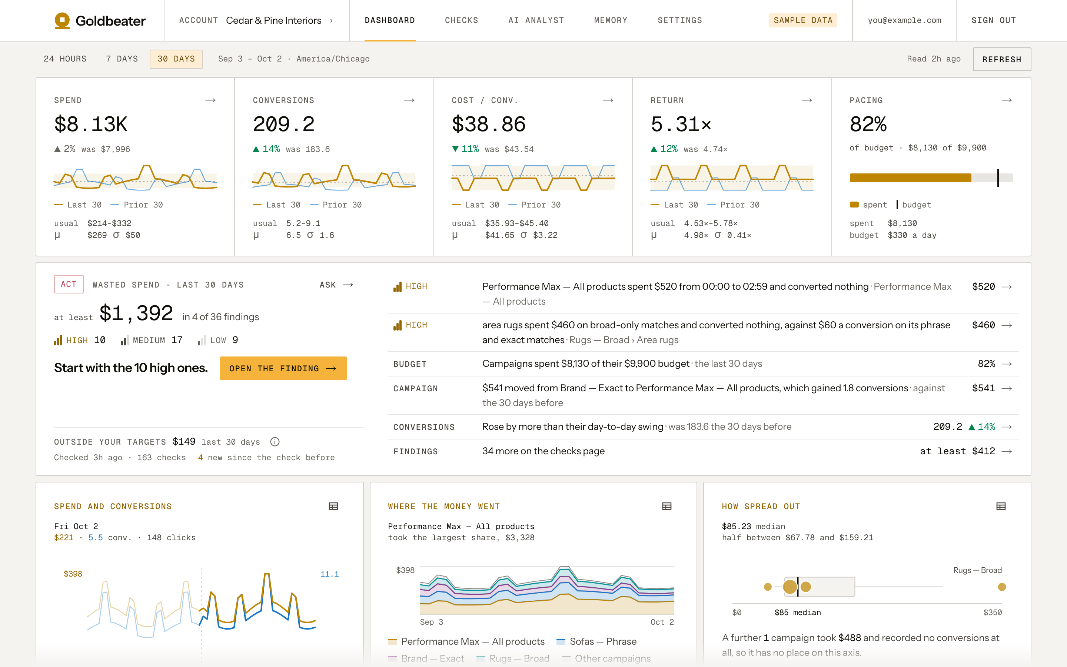Click the you@example.com account email
The height and width of the screenshot is (667, 1067).
(x=904, y=20)
